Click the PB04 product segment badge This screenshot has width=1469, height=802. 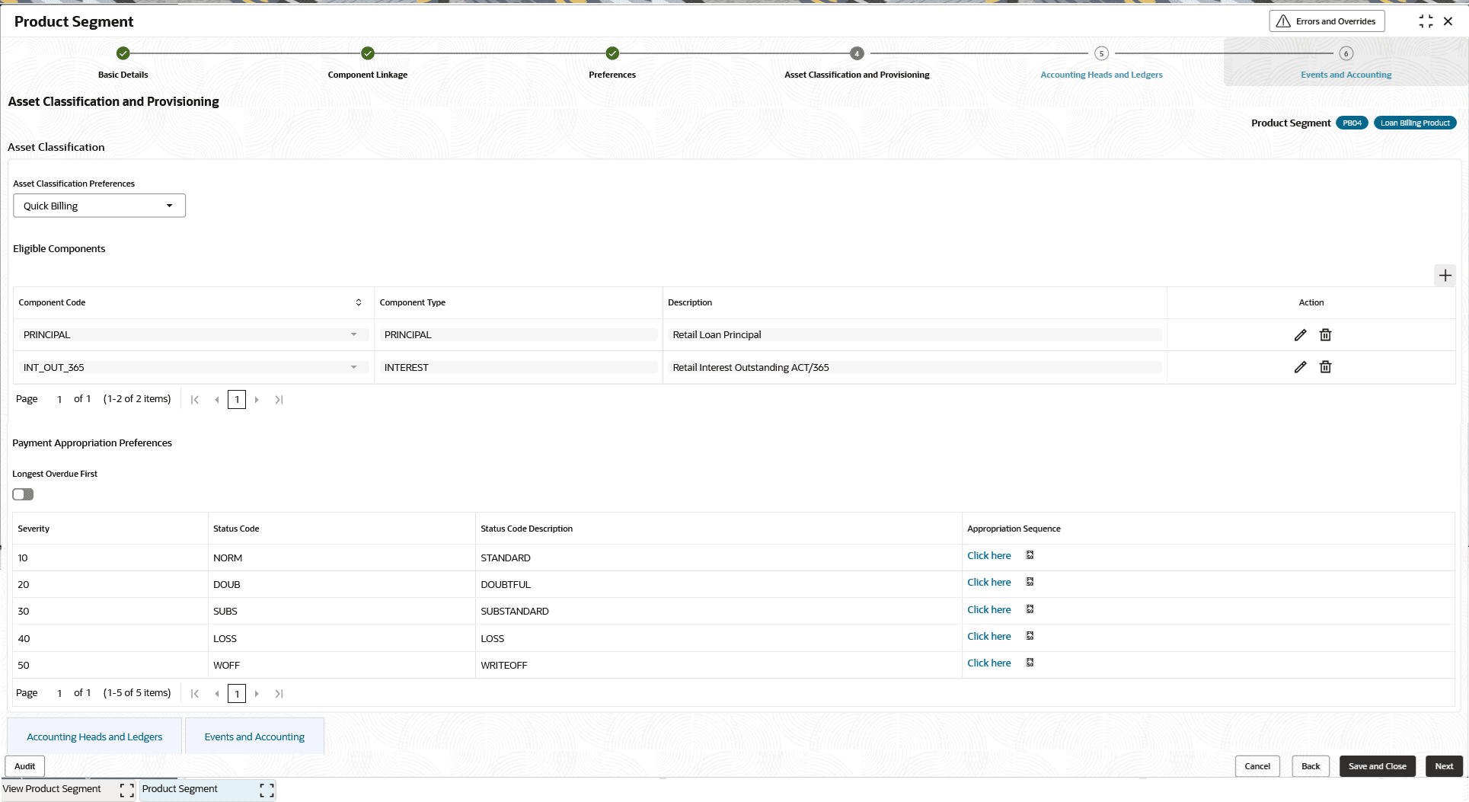[1352, 123]
